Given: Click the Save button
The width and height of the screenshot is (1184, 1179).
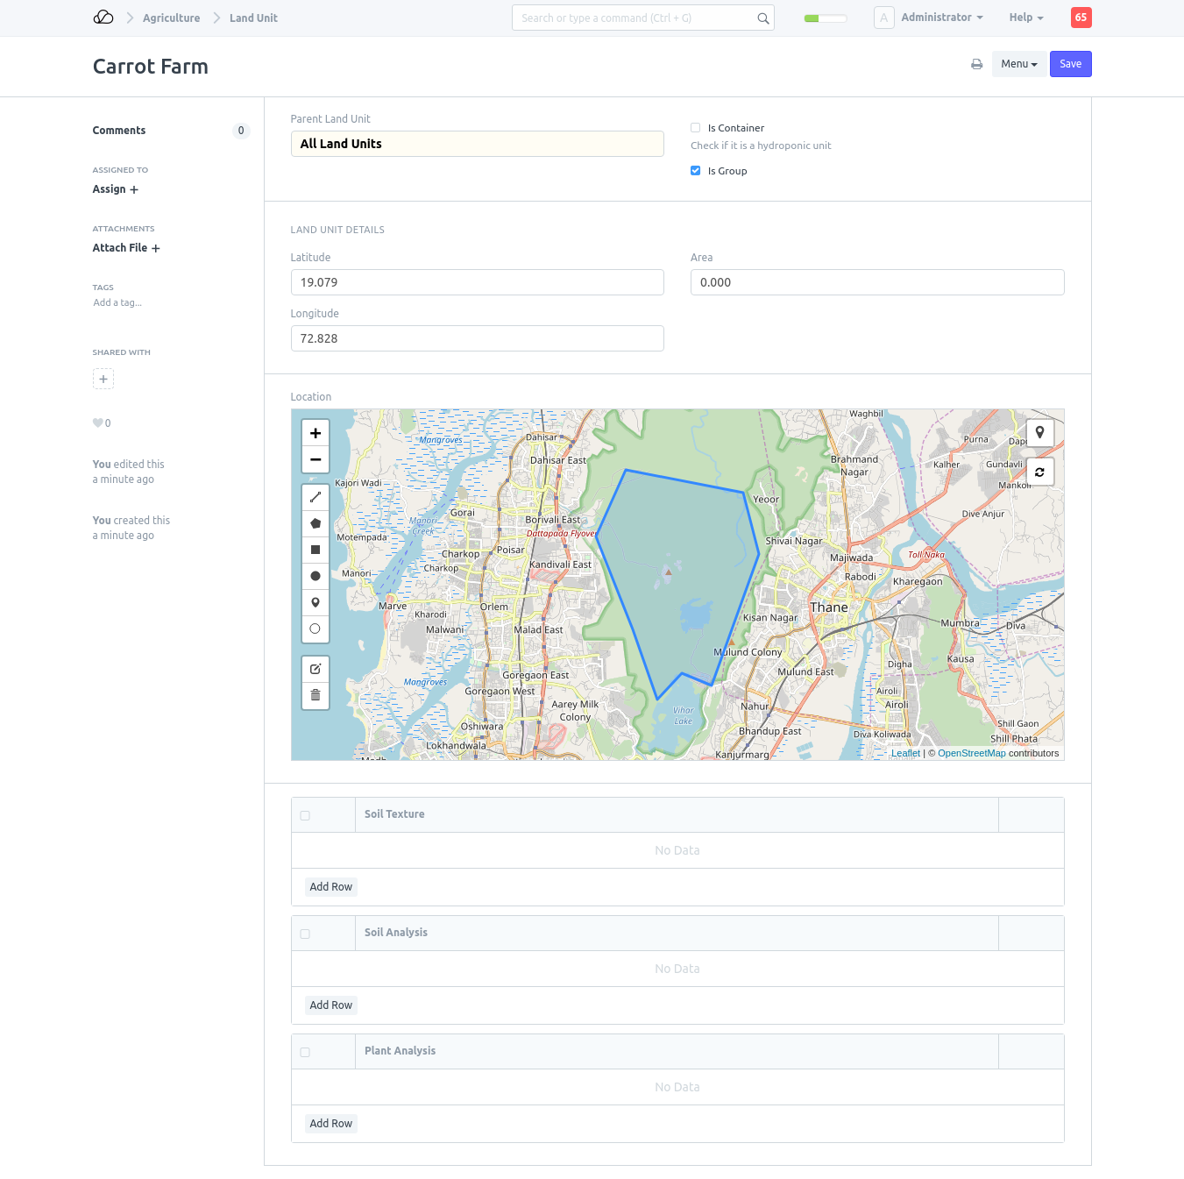Looking at the screenshot, I should click(x=1070, y=64).
